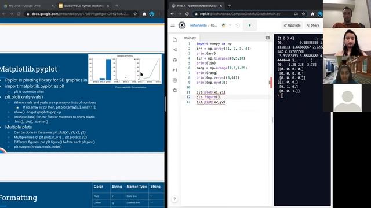
Task: Click the Color table header
Action: point(98,187)
